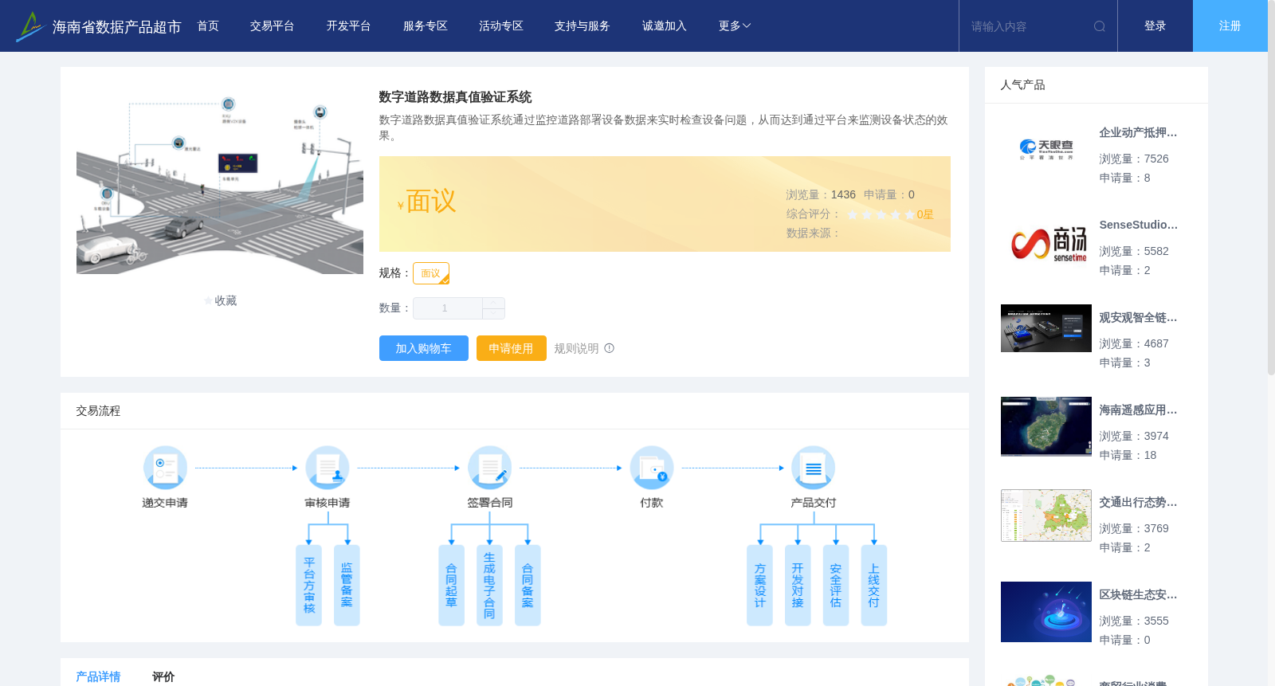Click the 付款 step icon
This screenshot has width=1275, height=686.
tap(652, 467)
